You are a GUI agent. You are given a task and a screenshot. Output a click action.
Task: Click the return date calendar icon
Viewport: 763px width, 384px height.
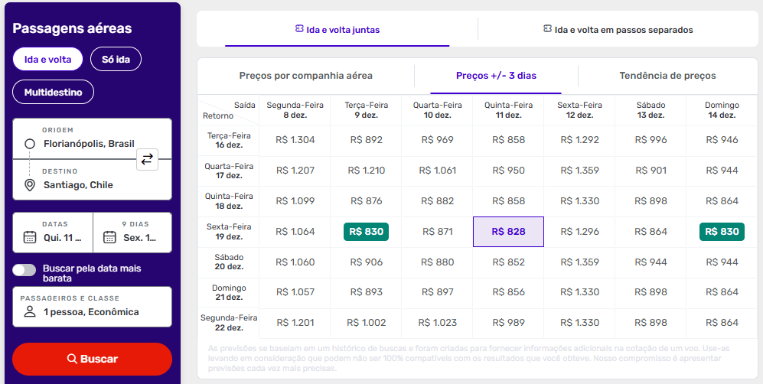[x=109, y=237]
